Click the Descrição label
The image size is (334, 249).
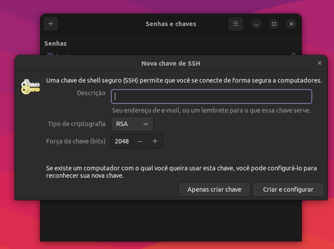click(91, 93)
